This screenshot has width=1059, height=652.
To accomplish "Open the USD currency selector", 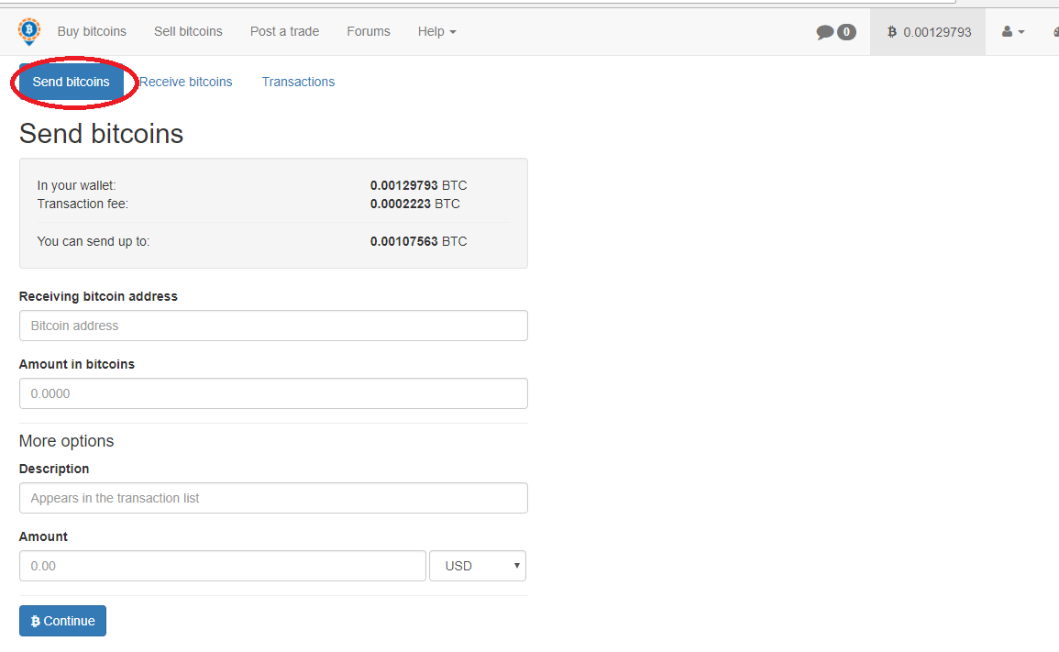I will [478, 566].
